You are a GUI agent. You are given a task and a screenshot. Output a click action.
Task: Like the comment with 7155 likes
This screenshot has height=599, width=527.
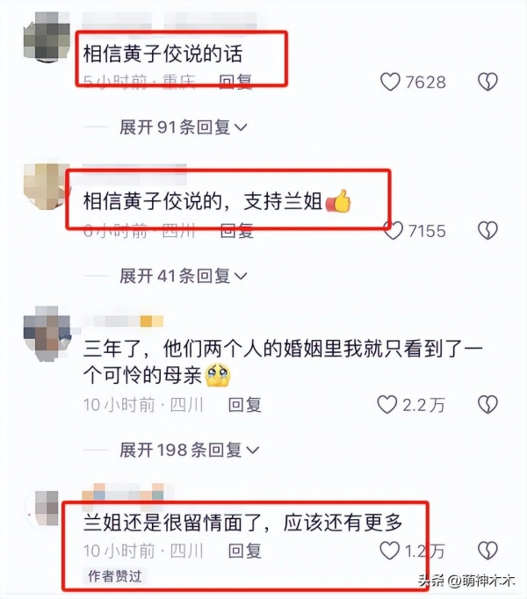[x=394, y=230]
